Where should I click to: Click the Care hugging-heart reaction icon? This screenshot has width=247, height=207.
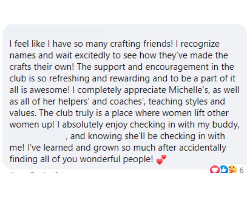click(231, 170)
